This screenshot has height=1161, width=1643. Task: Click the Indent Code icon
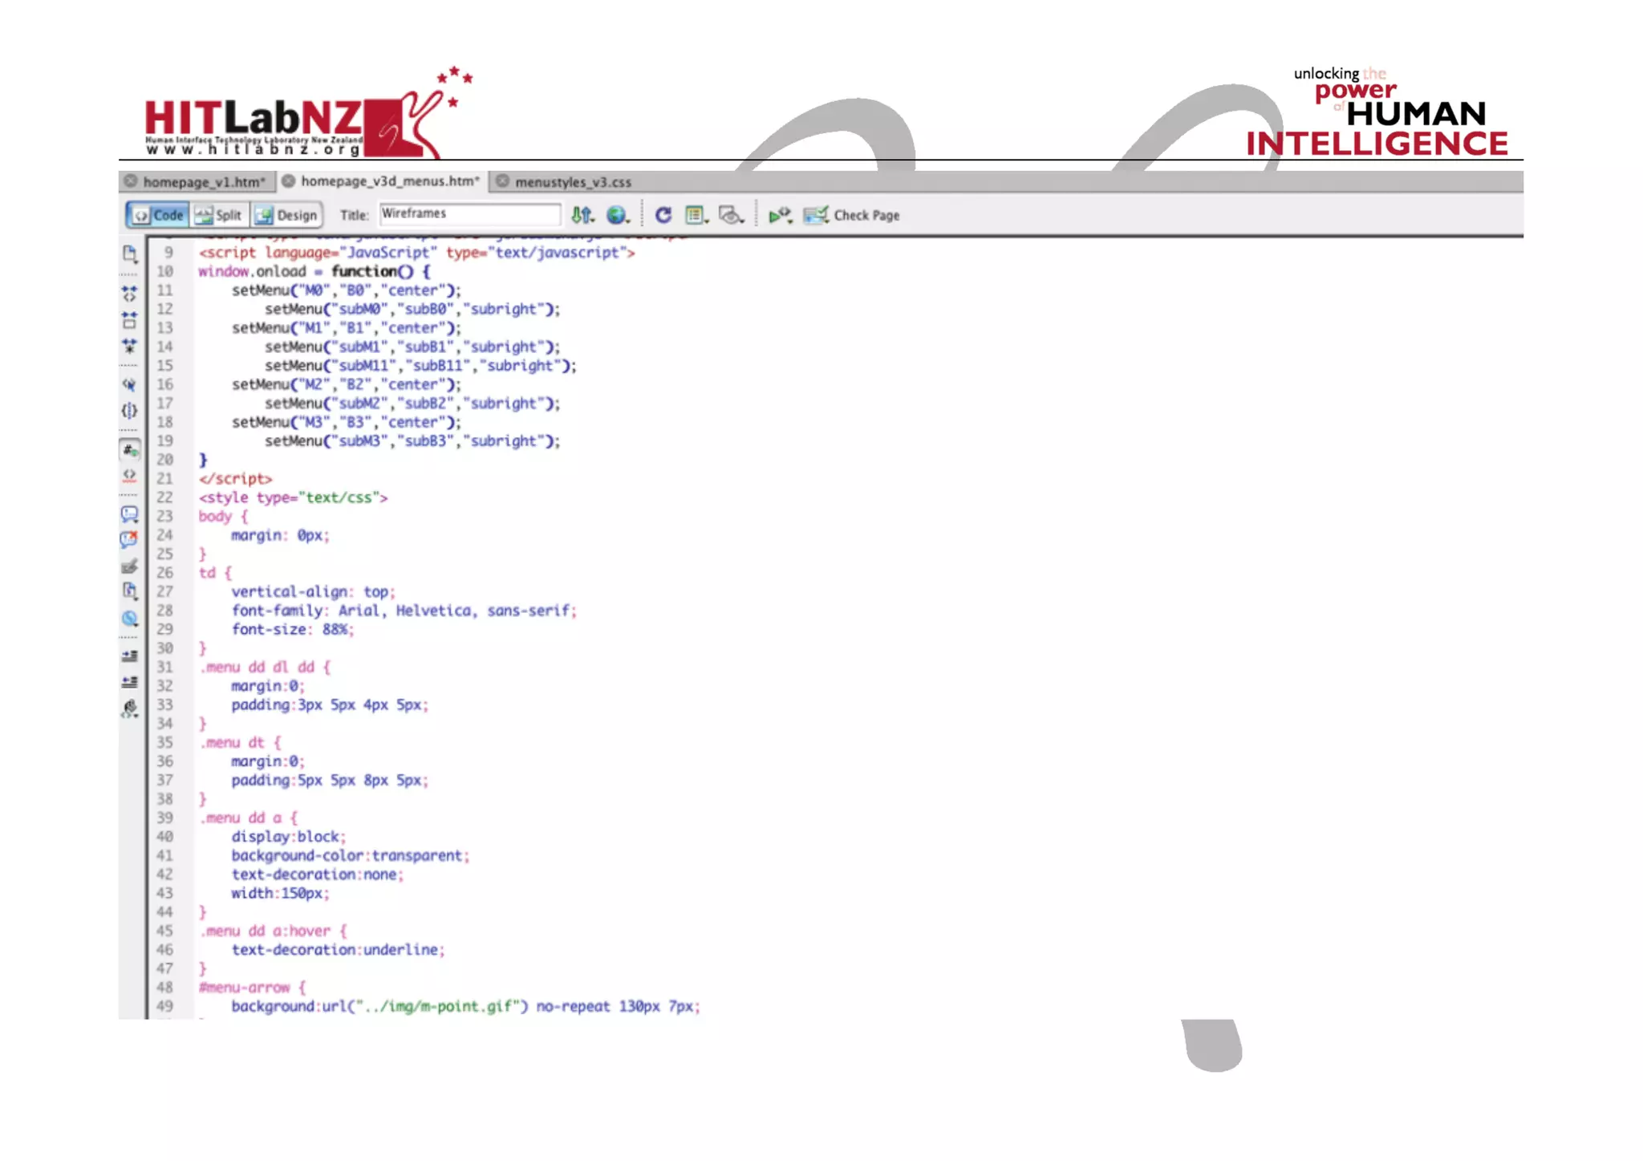tap(129, 656)
